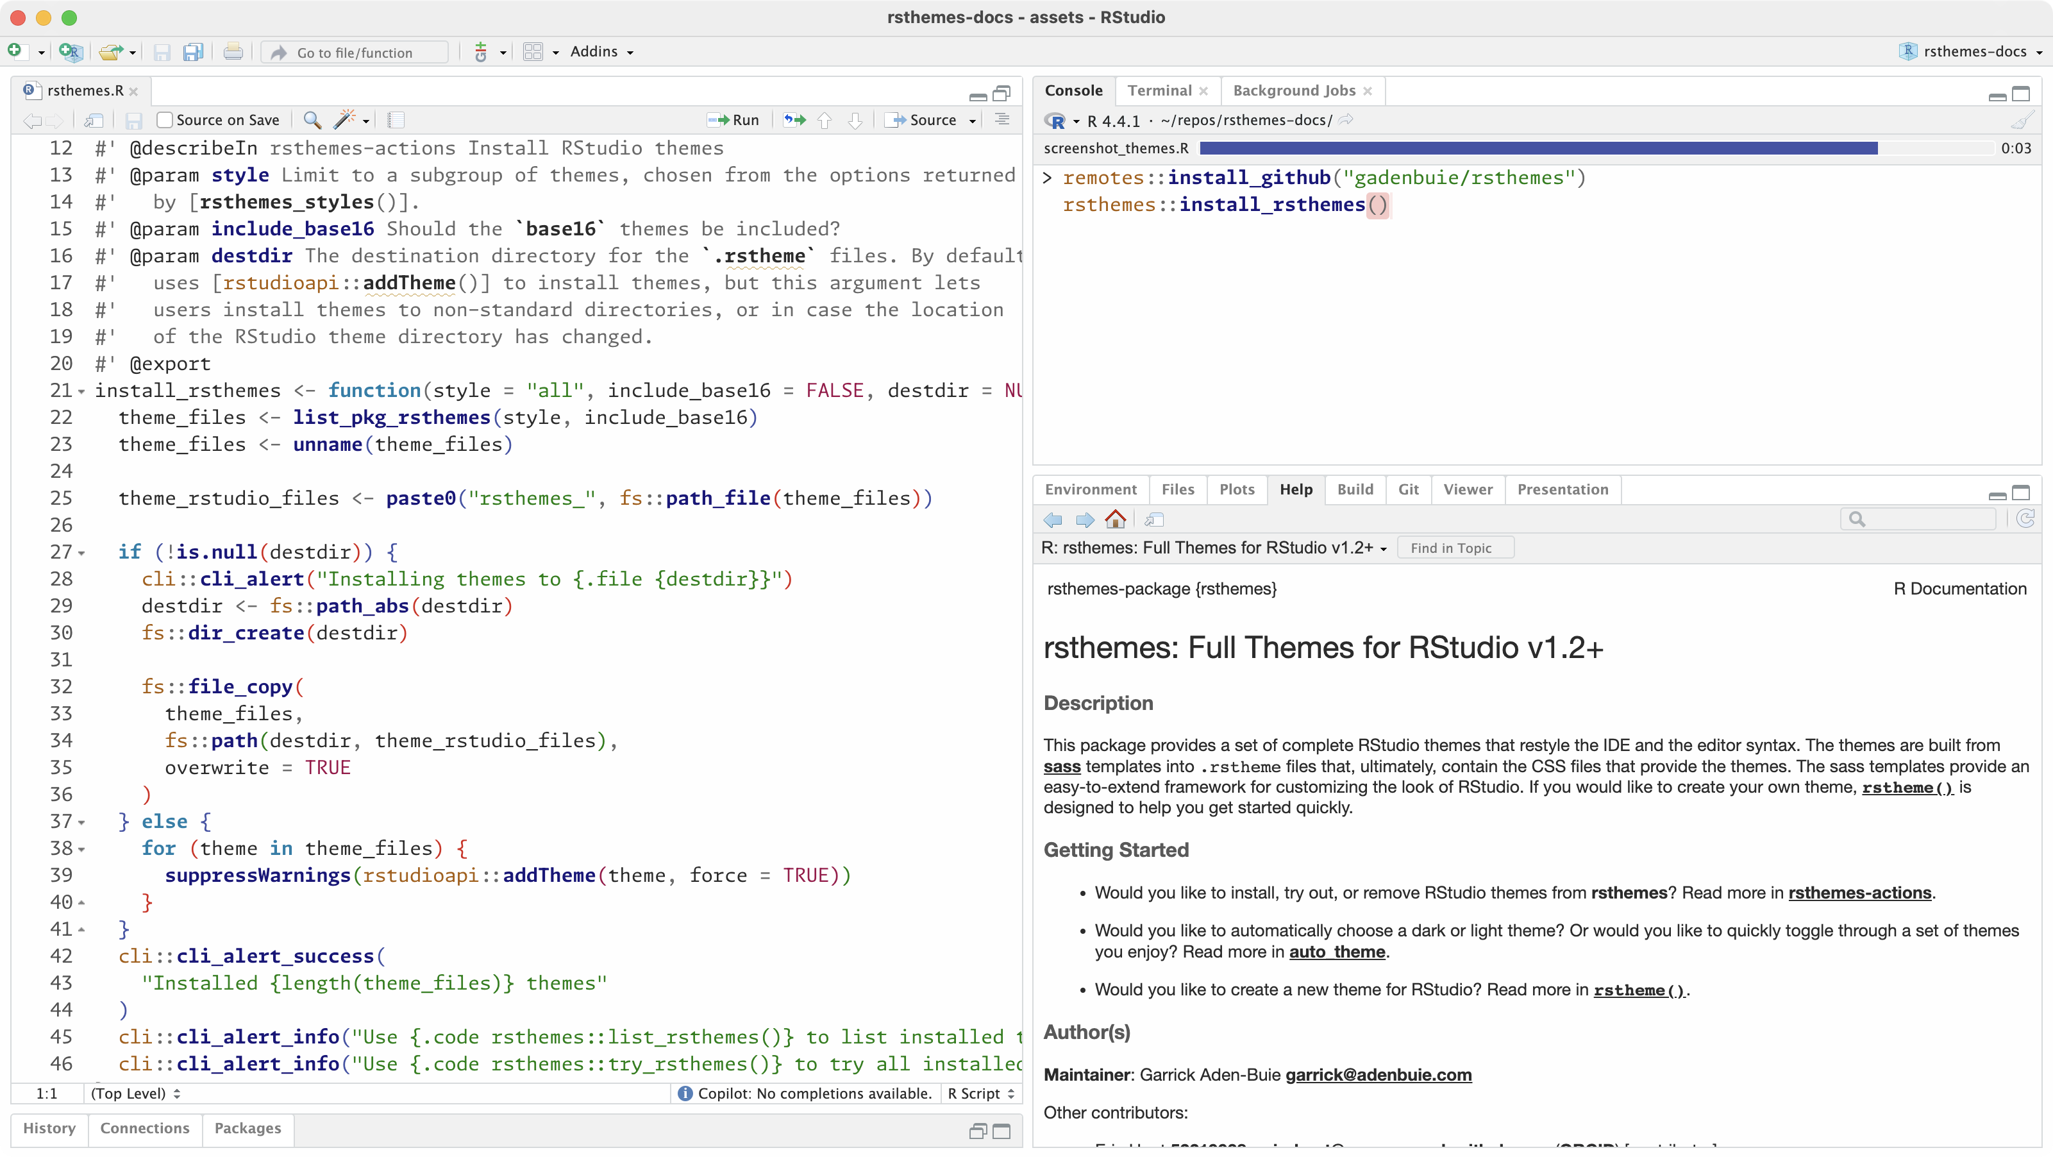The height and width of the screenshot is (1157, 2053).
Task: Fold the else block at line 37
Action: (x=81, y=822)
